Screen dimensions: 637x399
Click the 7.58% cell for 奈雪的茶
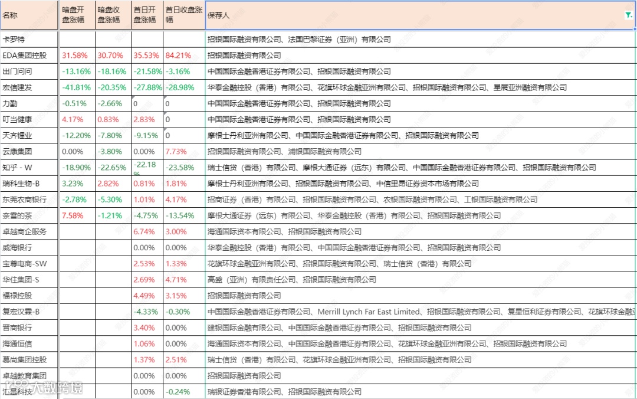coord(77,215)
